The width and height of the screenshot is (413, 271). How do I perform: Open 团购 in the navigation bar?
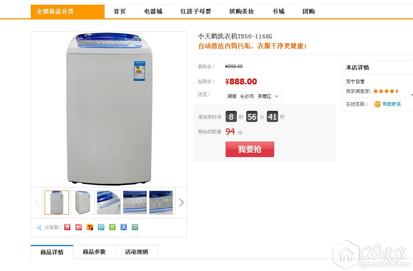click(309, 12)
